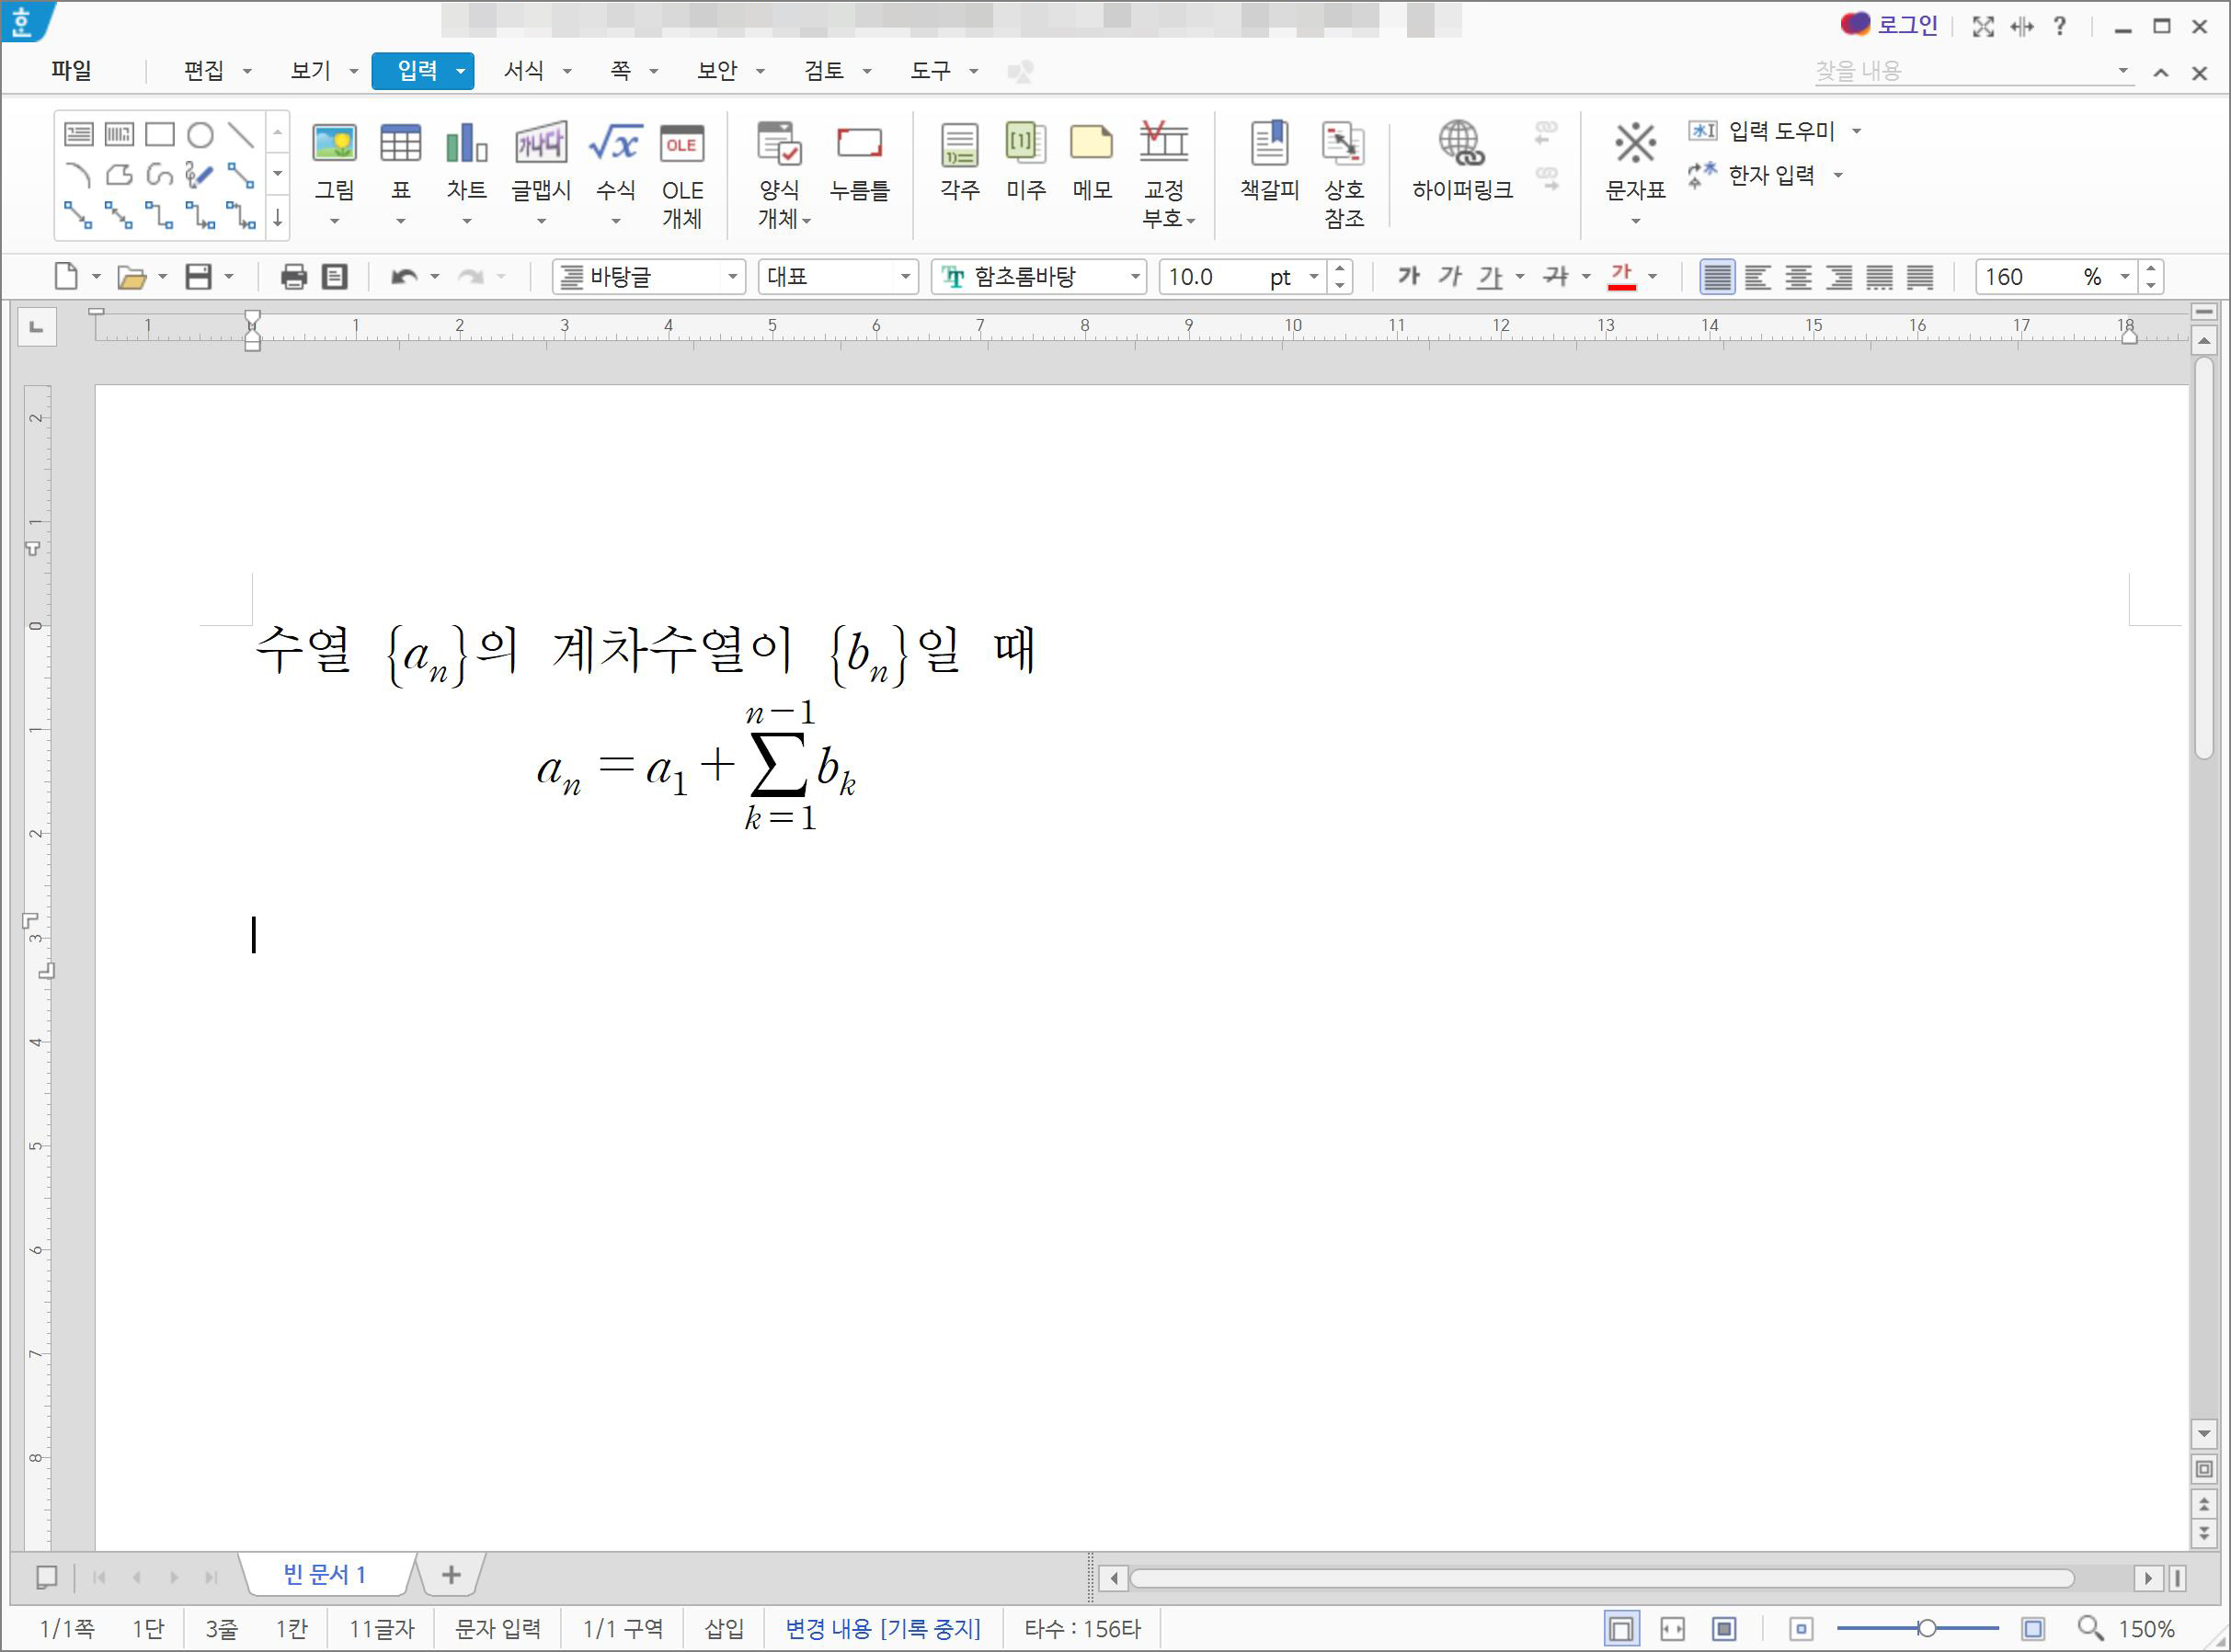Toggle bold 가 formatting button
This screenshot has height=1652, width=2231.
pos(1408,277)
